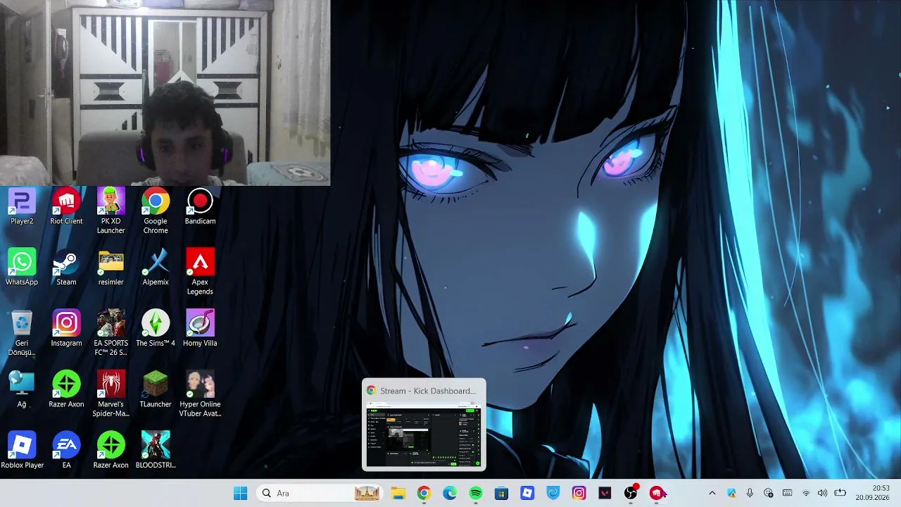
Task: Select the Roblox Player desktop shortcut
Action: click(x=22, y=451)
